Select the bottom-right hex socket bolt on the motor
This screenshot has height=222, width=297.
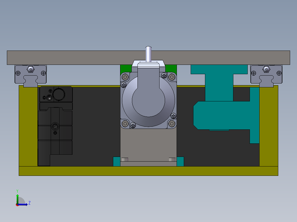pos(172,124)
